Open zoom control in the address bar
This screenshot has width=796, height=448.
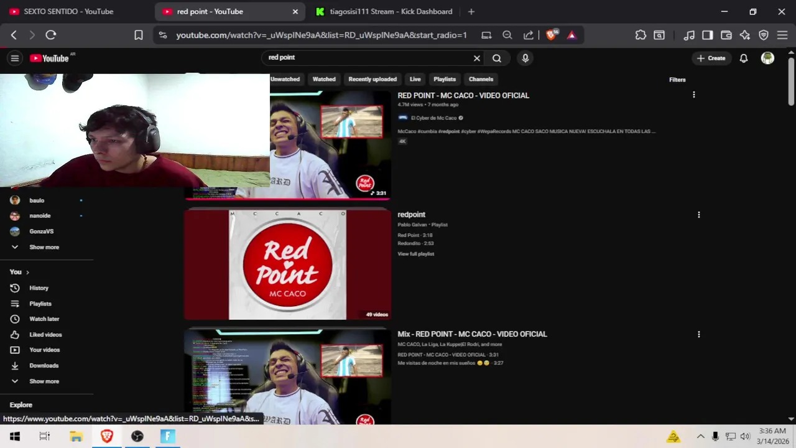[x=507, y=35]
